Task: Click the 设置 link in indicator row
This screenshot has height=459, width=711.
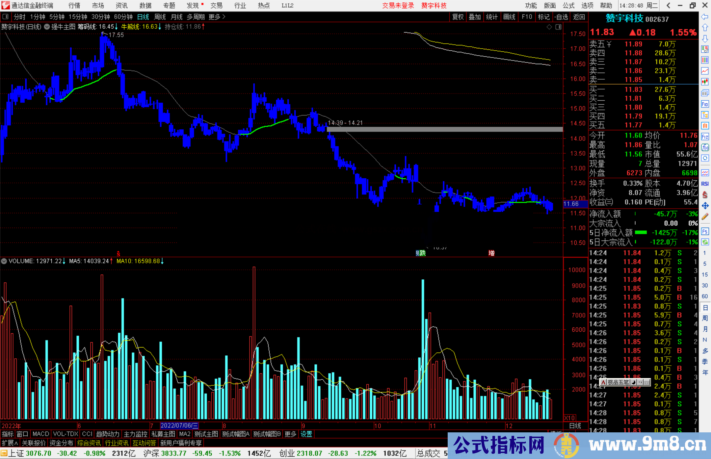Action: tap(306, 434)
